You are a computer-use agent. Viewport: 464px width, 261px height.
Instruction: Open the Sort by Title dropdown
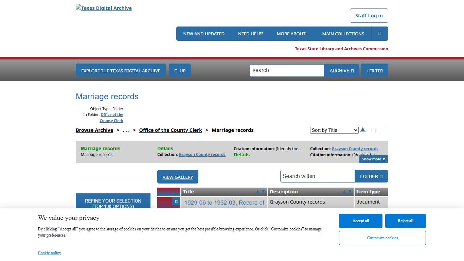point(334,130)
